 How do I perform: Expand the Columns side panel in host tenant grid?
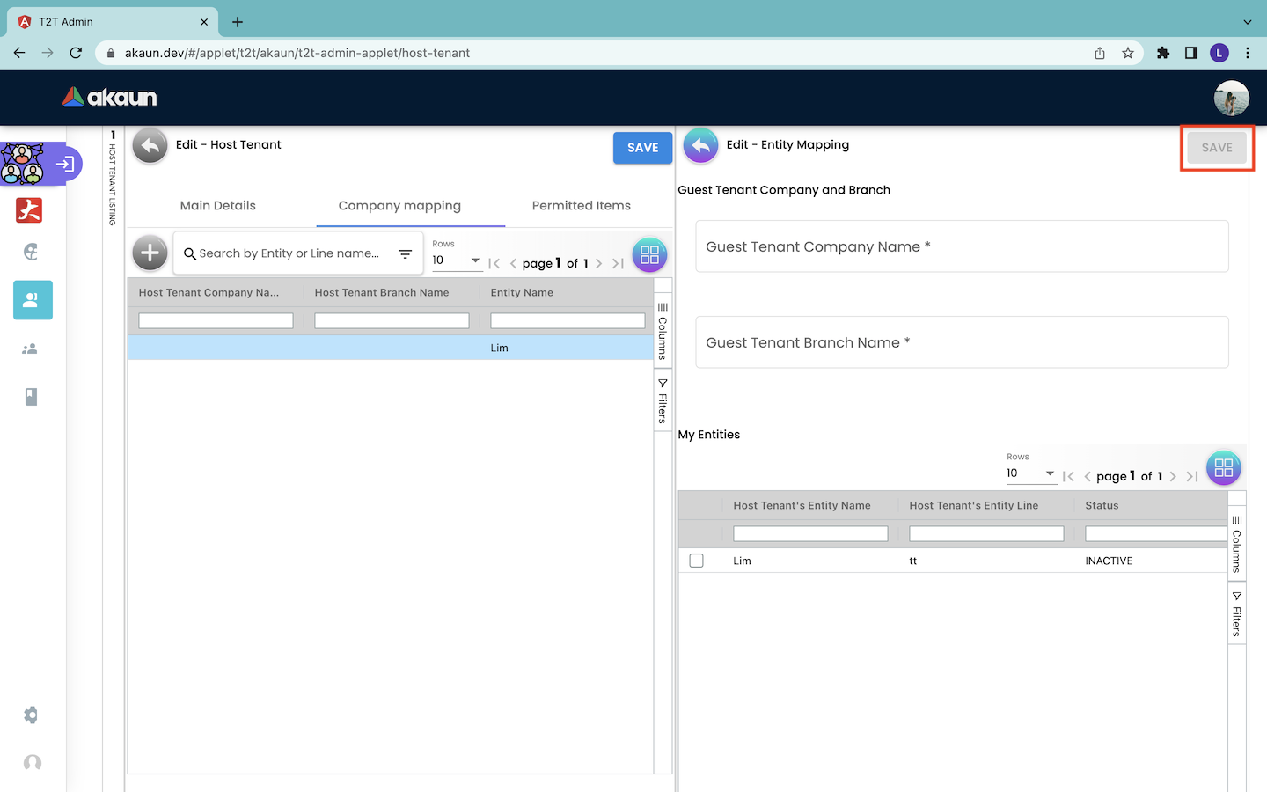(x=663, y=331)
